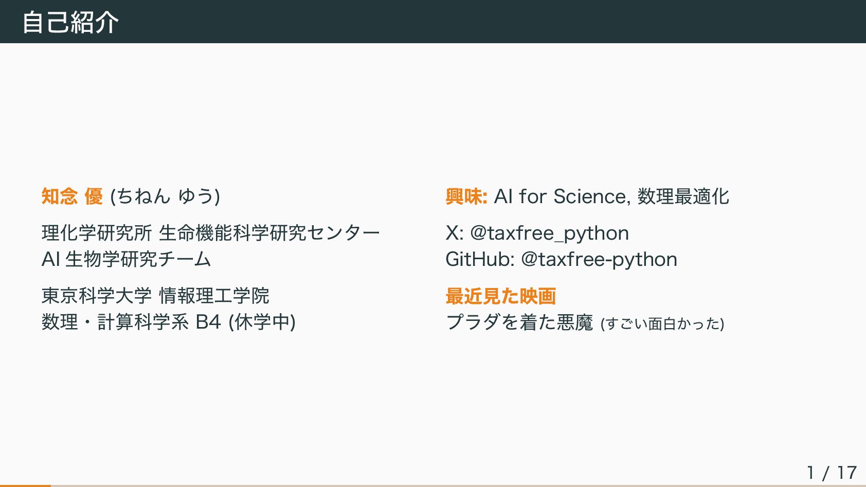This screenshot has width=866, height=487.
Task: Click the 自己紹介 slide title
Action: point(70,22)
